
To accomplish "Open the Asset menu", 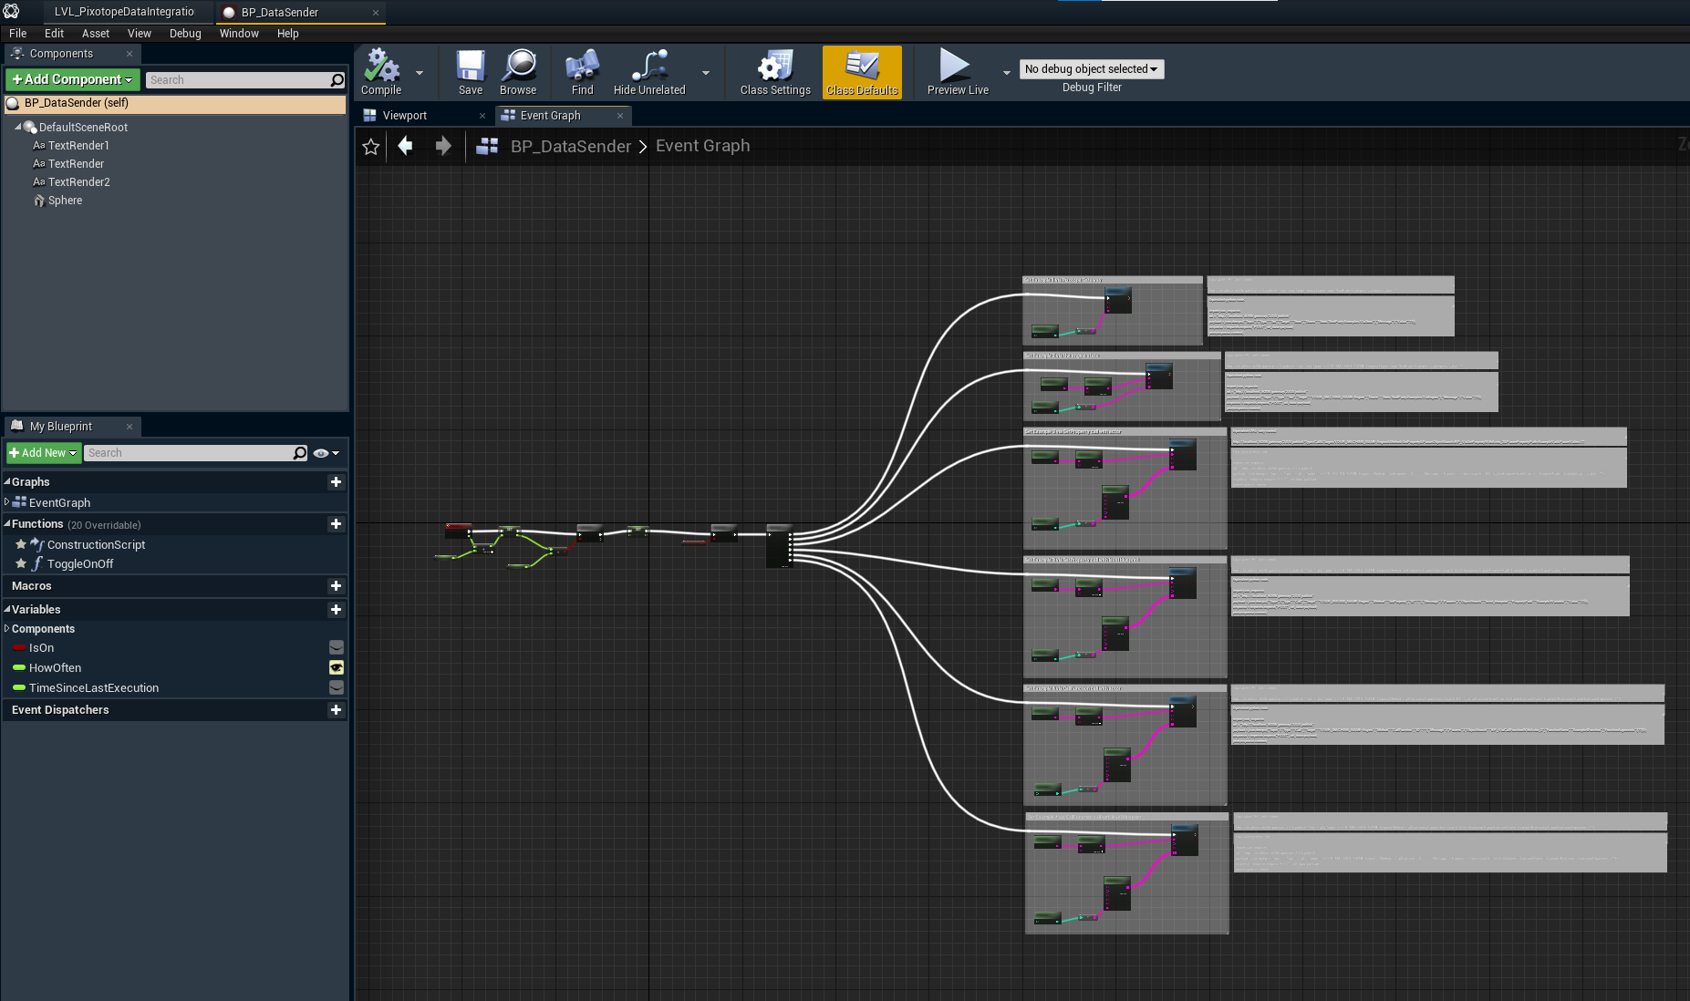I will 95,34.
